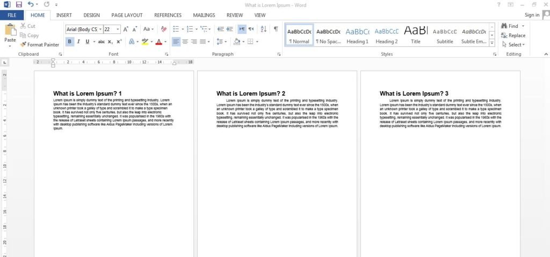Click the Clear All Formatting eraser icon
This screenshot has width=550, height=257.
(x=164, y=29)
